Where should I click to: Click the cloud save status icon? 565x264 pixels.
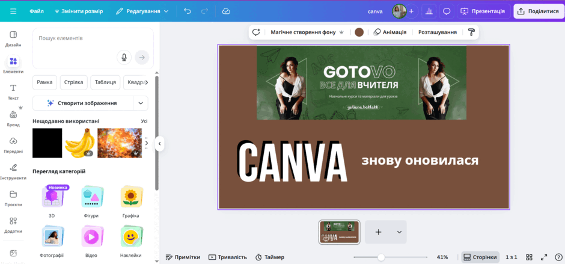coord(226,11)
